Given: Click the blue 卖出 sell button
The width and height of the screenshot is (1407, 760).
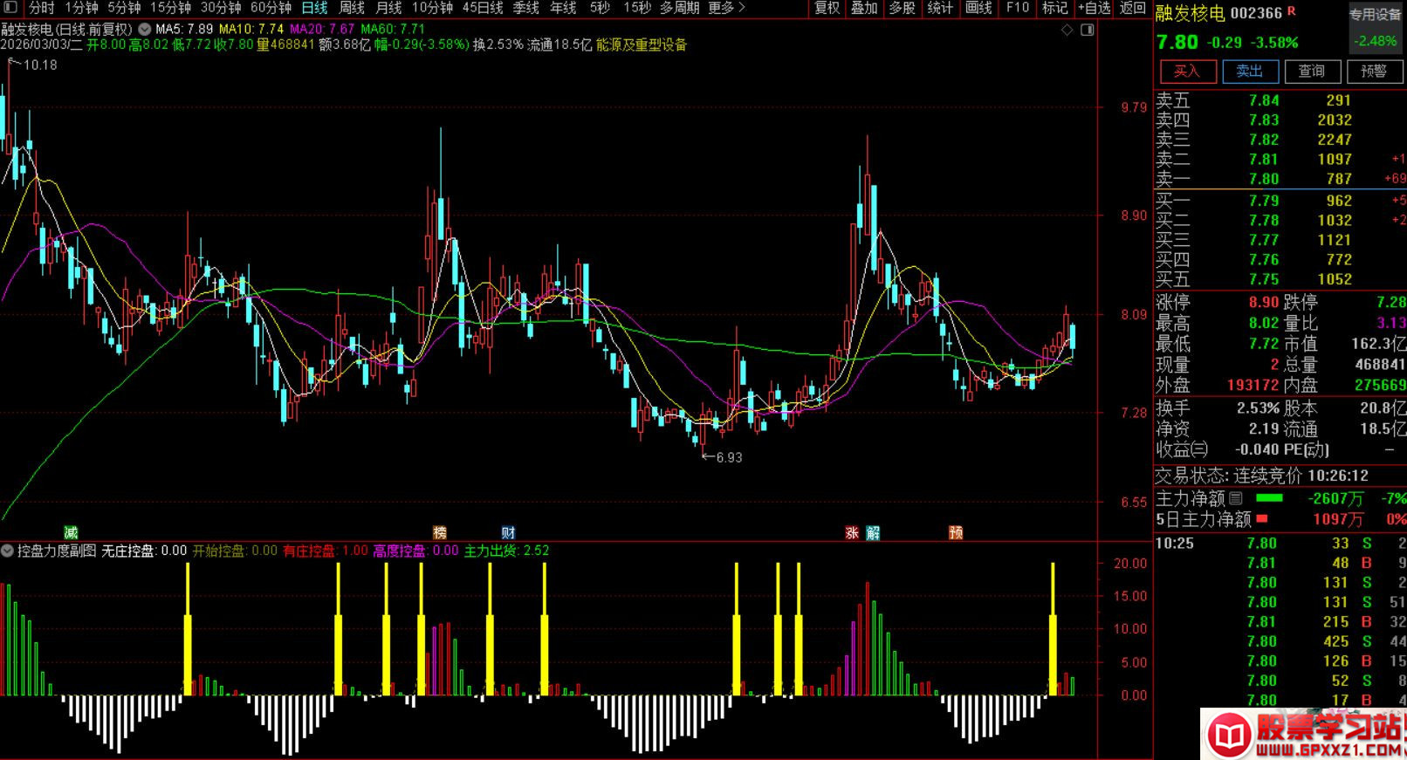Looking at the screenshot, I should [x=1249, y=72].
